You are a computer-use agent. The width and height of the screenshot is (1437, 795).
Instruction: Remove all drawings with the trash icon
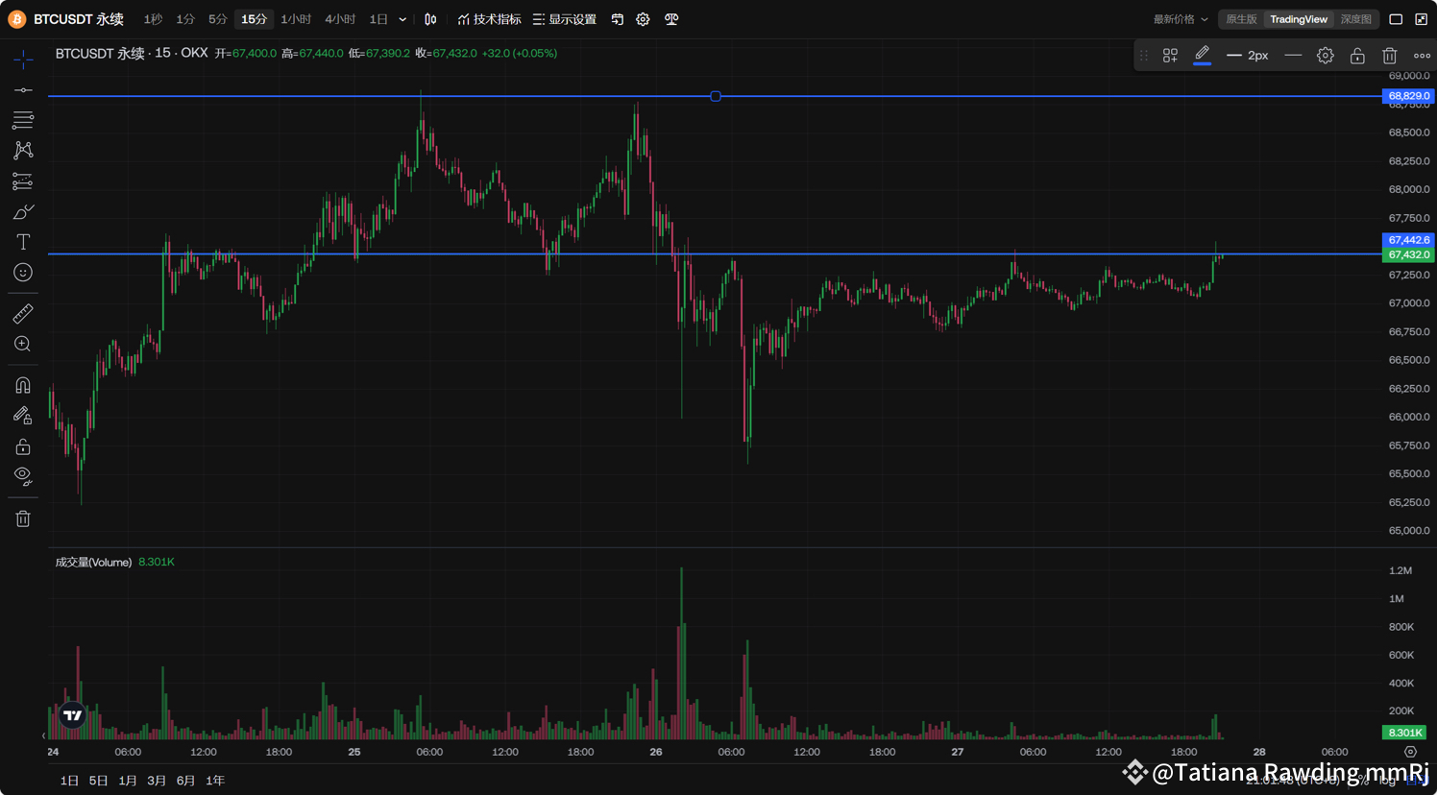coord(23,518)
